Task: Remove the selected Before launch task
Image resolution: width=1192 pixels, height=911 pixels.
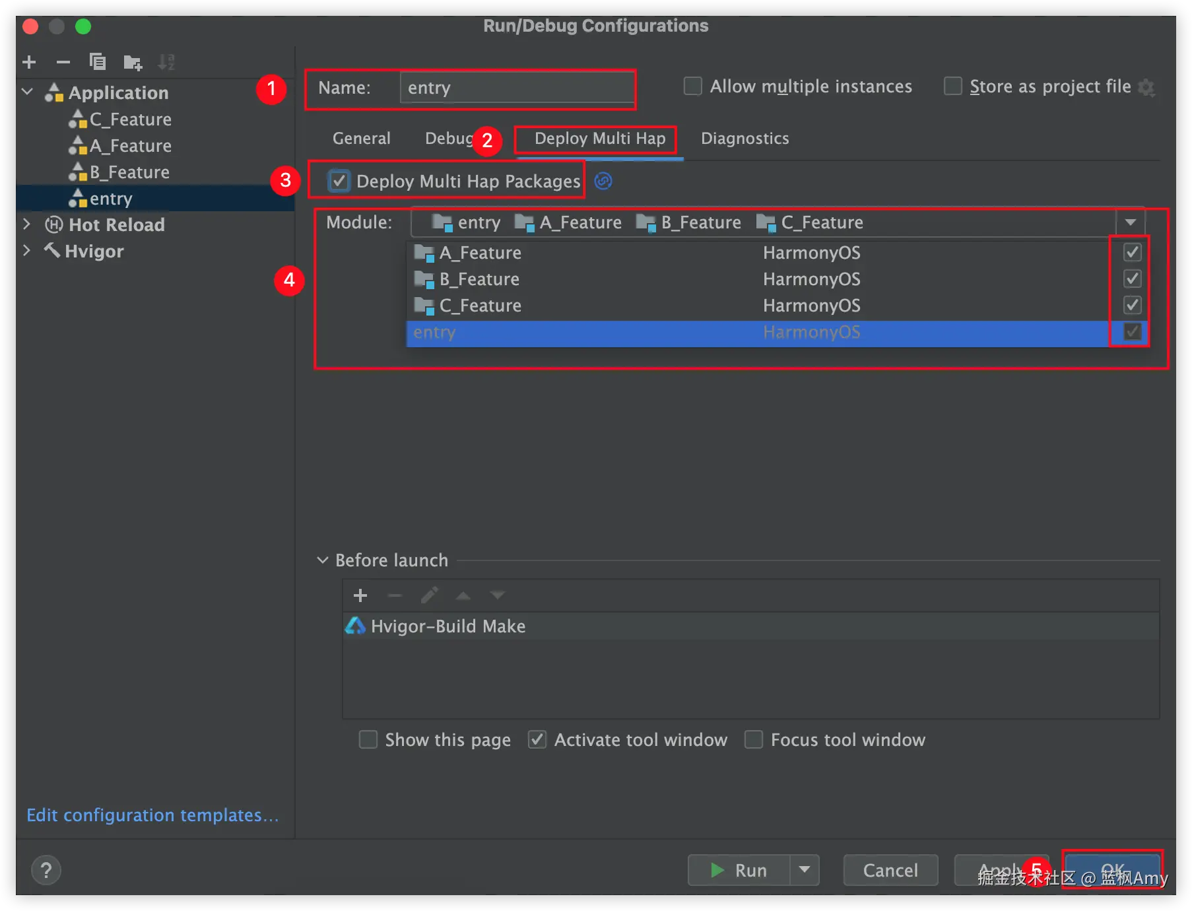Action: coord(395,595)
